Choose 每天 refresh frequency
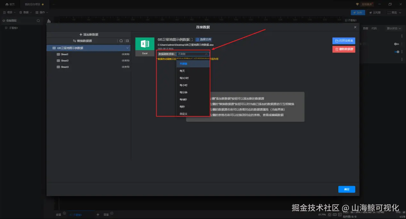The width and height of the screenshot is (406, 219). (x=193, y=71)
